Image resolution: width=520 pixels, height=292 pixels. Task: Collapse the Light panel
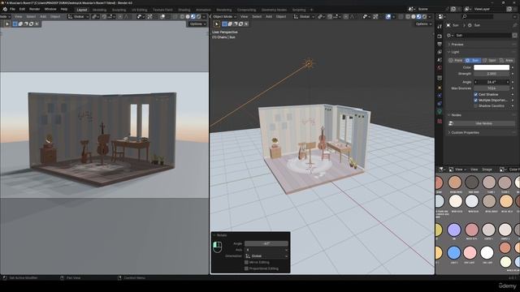point(455,52)
